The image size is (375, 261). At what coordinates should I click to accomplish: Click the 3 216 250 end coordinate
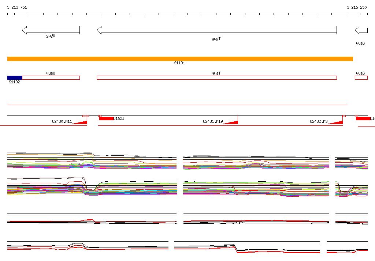tap(357, 7)
